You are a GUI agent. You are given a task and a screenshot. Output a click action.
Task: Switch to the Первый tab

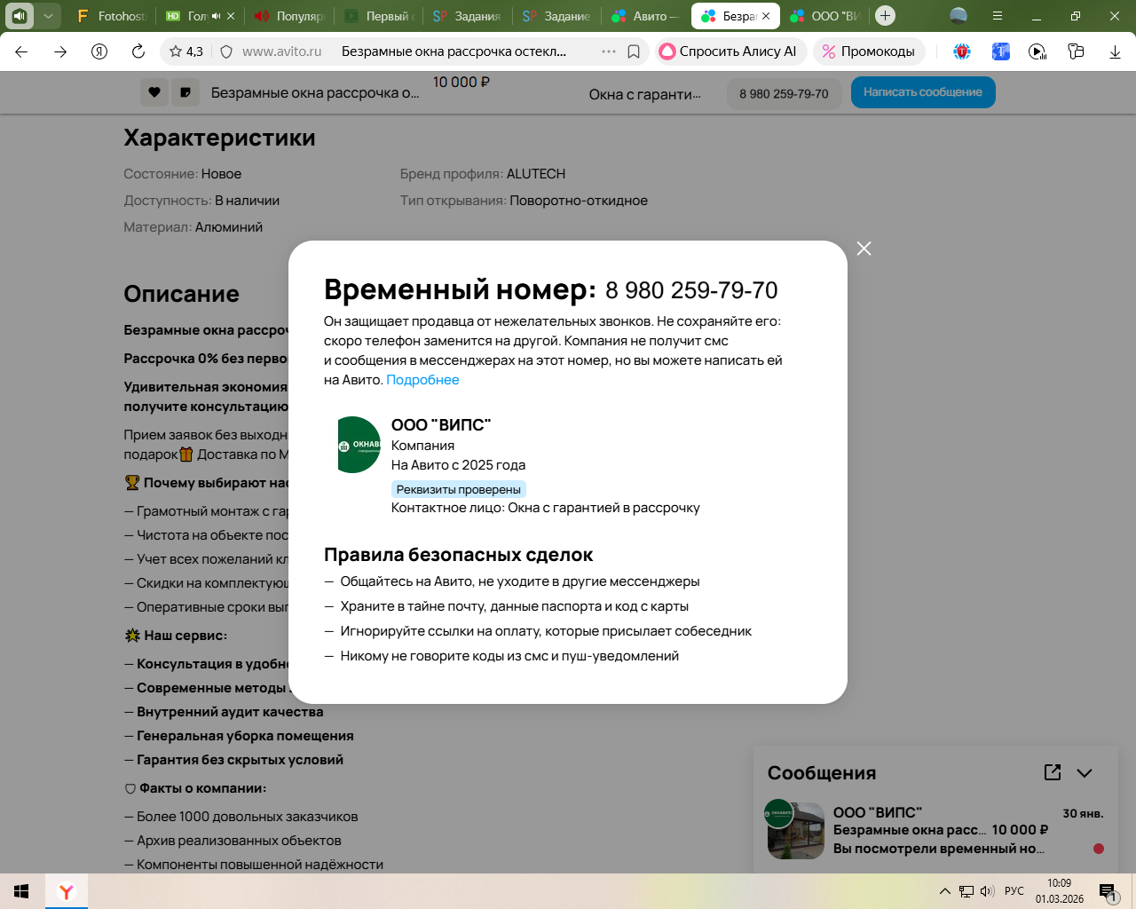click(379, 16)
